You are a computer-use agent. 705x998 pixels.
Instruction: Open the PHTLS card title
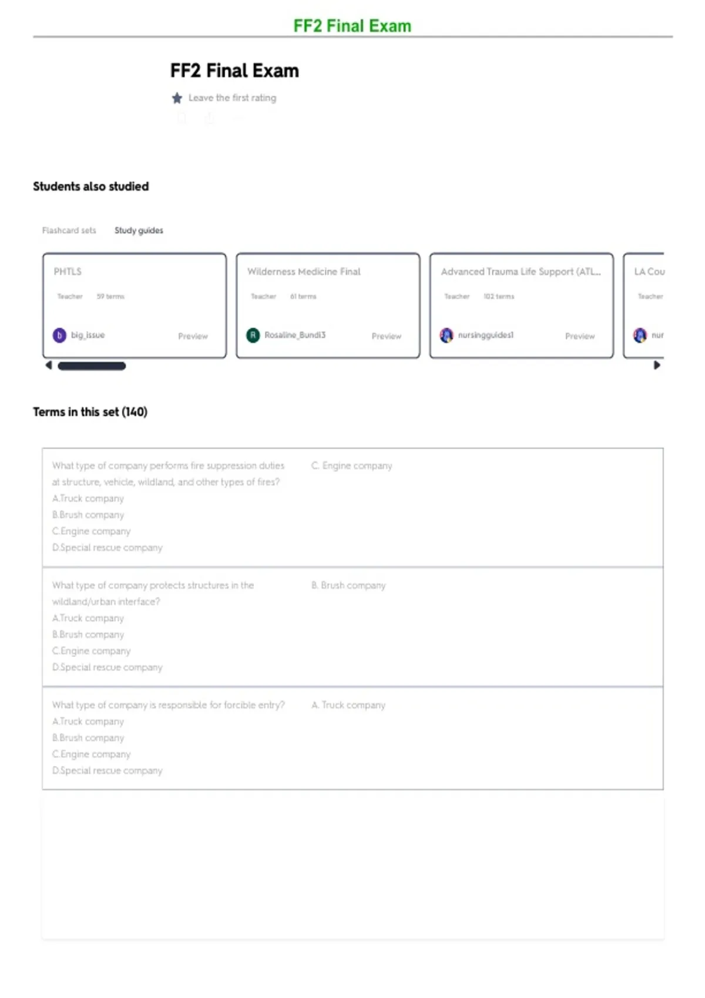tap(68, 271)
